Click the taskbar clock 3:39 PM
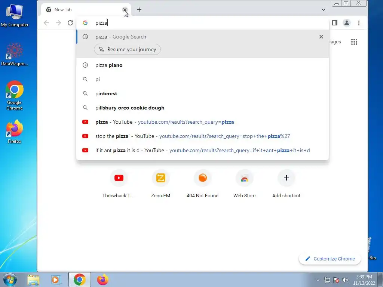Screen dimensions: 383x287 click(x=364, y=280)
